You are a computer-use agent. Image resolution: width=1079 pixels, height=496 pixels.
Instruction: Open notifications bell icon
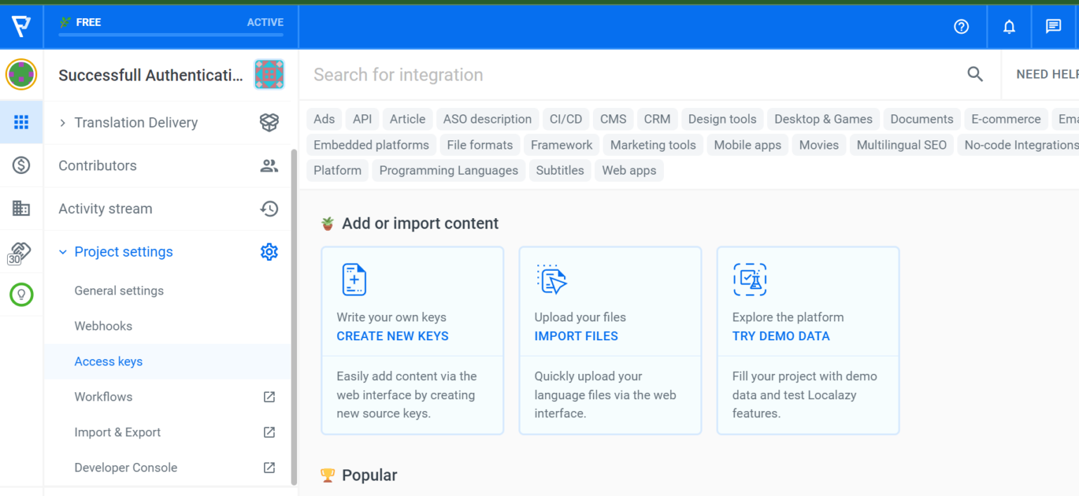click(1009, 27)
